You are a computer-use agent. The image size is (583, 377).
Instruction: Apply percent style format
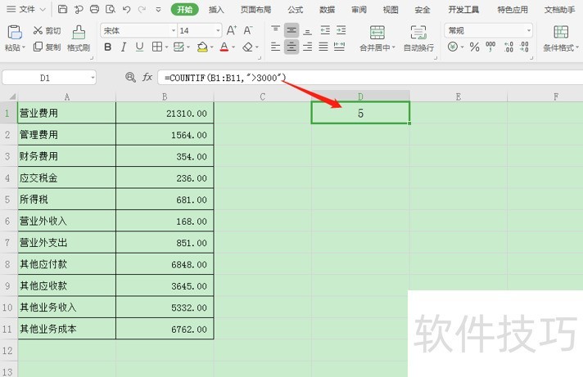tap(474, 47)
